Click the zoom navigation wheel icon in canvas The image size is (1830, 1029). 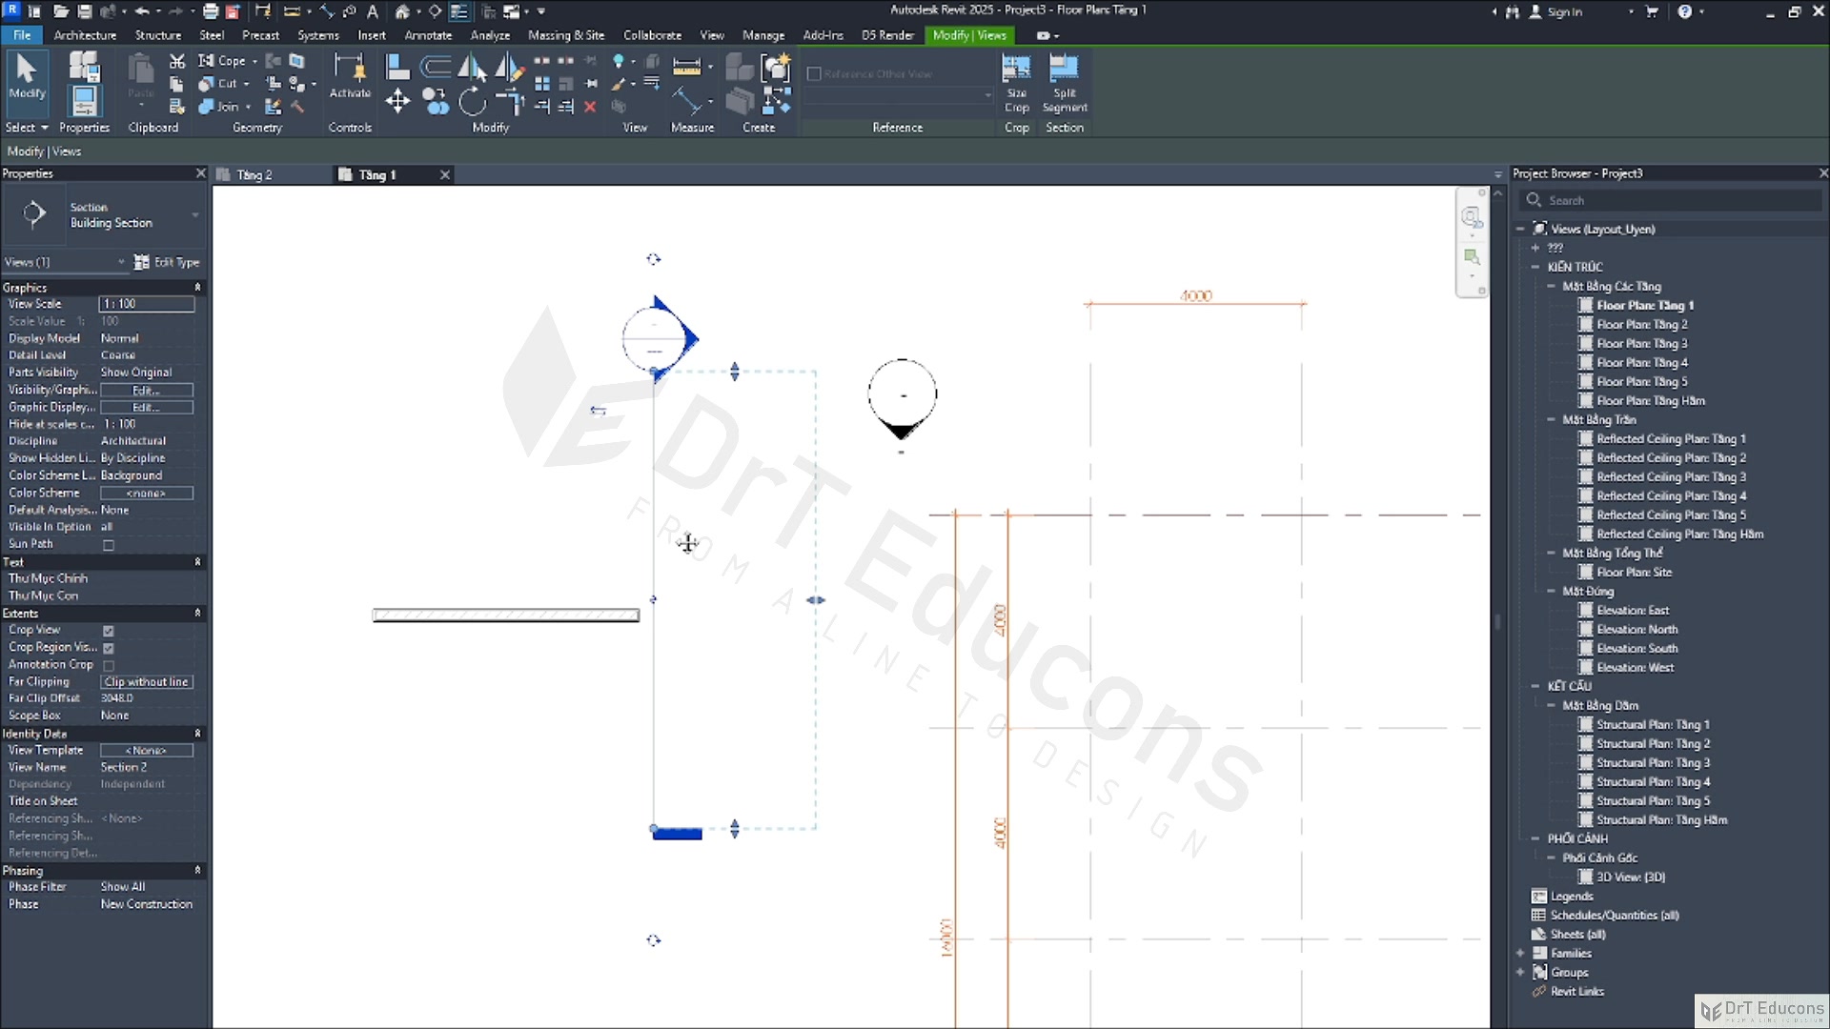pos(1472,216)
